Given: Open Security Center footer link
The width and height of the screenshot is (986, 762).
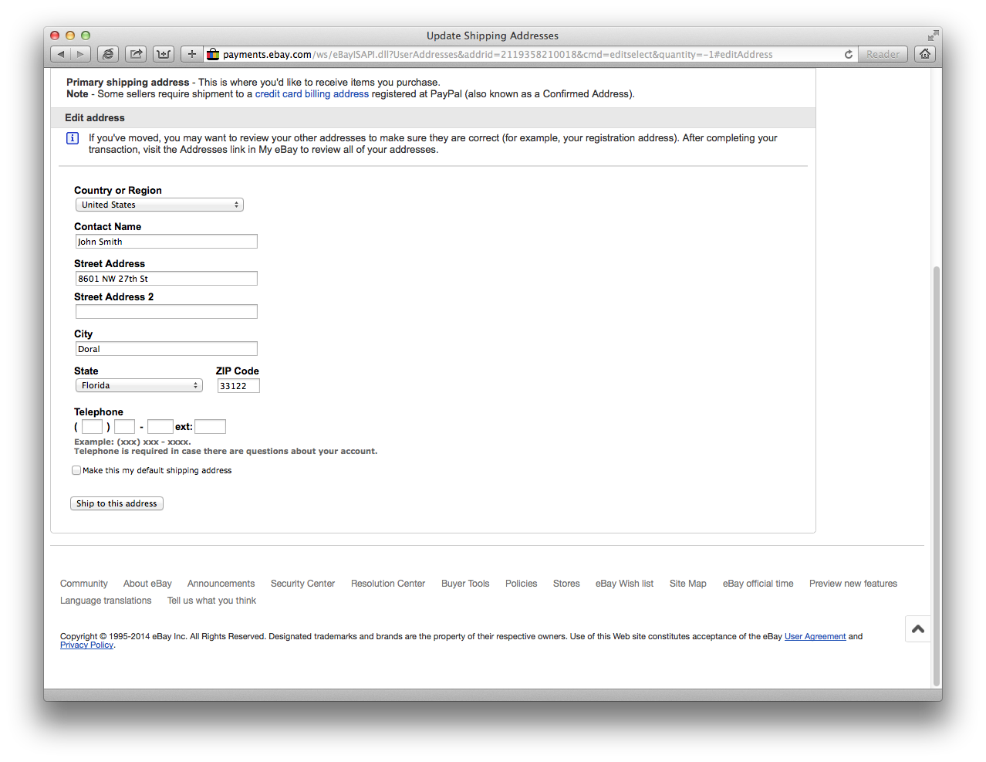Looking at the screenshot, I should tap(302, 584).
